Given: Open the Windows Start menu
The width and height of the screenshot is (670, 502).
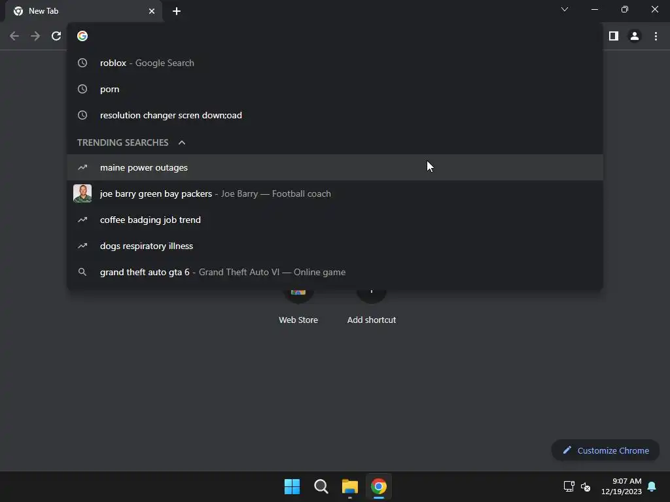Looking at the screenshot, I should (292, 486).
